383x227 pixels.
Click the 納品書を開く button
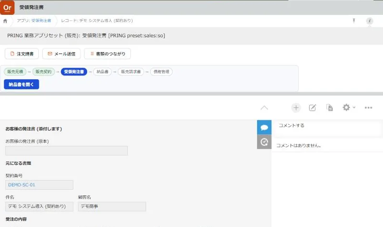(x=22, y=85)
